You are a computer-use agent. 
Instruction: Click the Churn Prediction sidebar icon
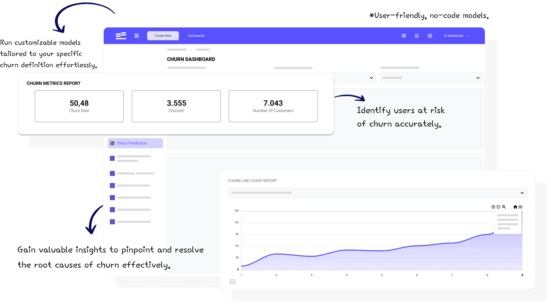click(x=112, y=143)
